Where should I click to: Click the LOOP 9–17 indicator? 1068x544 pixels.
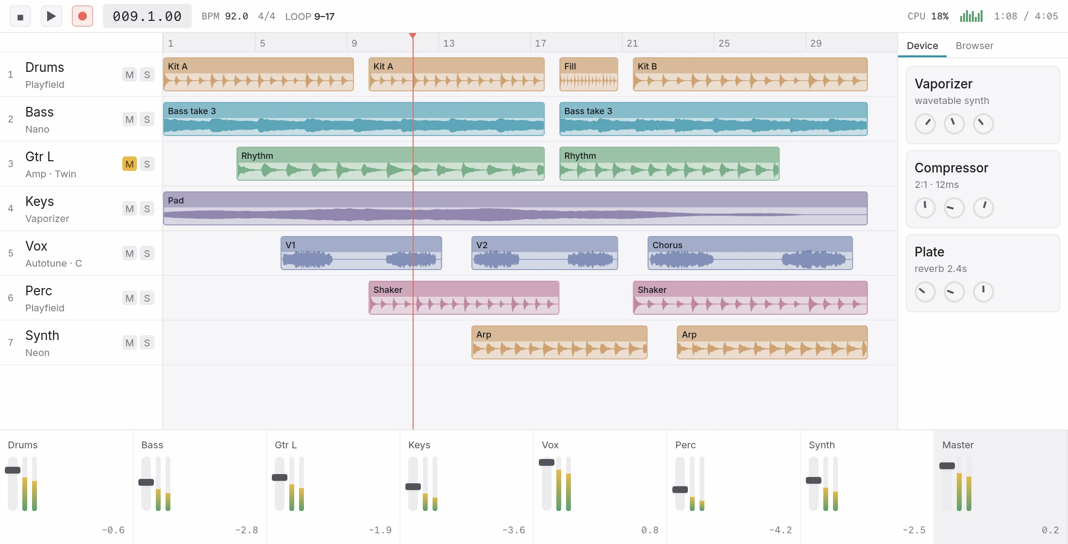point(310,17)
